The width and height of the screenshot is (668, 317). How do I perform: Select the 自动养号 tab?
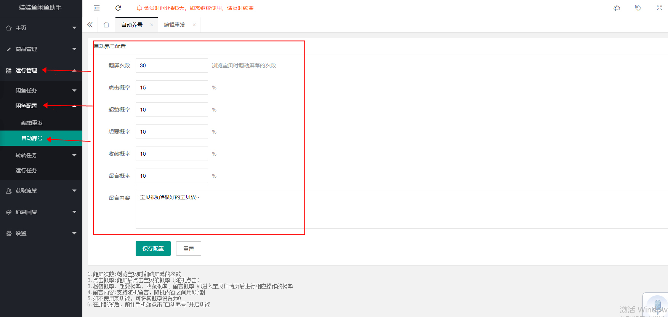tap(132, 25)
